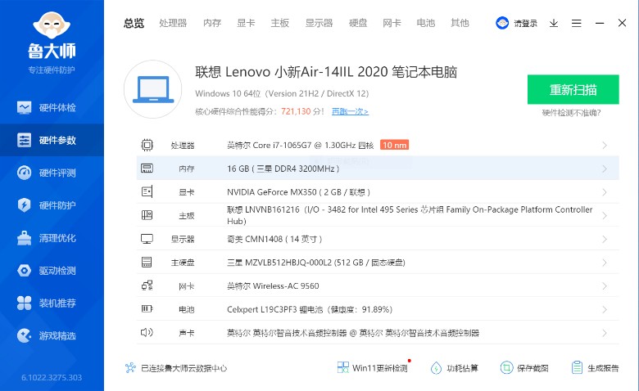Open the hamburger main menu
This screenshot has height=391, width=639.
tap(576, 23)
